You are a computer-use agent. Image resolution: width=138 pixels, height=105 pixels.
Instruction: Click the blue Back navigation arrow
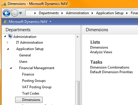[x=6, y=13]
